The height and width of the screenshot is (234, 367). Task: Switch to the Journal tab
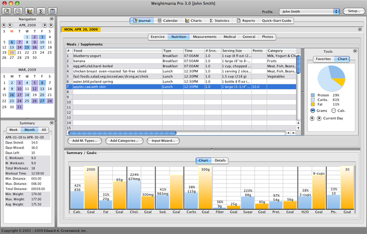142,21
